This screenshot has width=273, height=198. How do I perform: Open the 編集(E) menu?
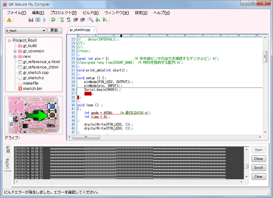[x=38, y=13]
